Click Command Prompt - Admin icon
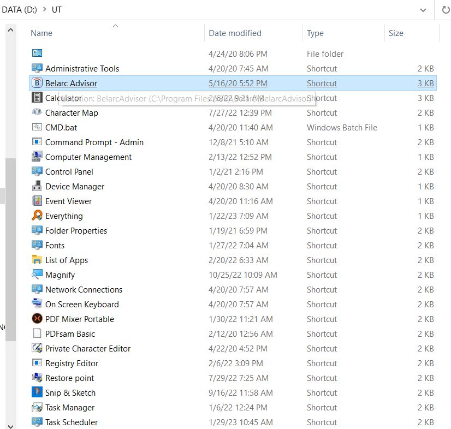 (37, 142)
